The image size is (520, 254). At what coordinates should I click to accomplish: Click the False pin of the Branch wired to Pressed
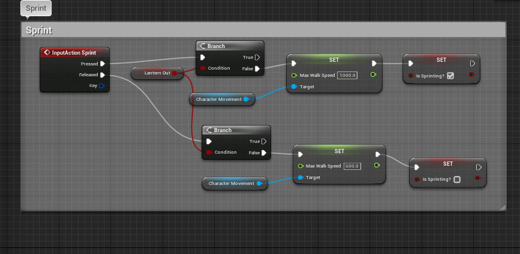coord(257,68)
